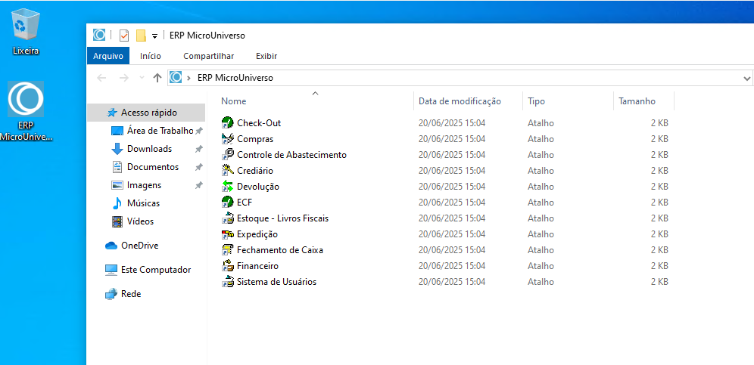Click the Atalho type cell for Crediário
Image resolution: width=754 pixels, height=365 pixels.
pyautogui.click(x=541, y=171)
